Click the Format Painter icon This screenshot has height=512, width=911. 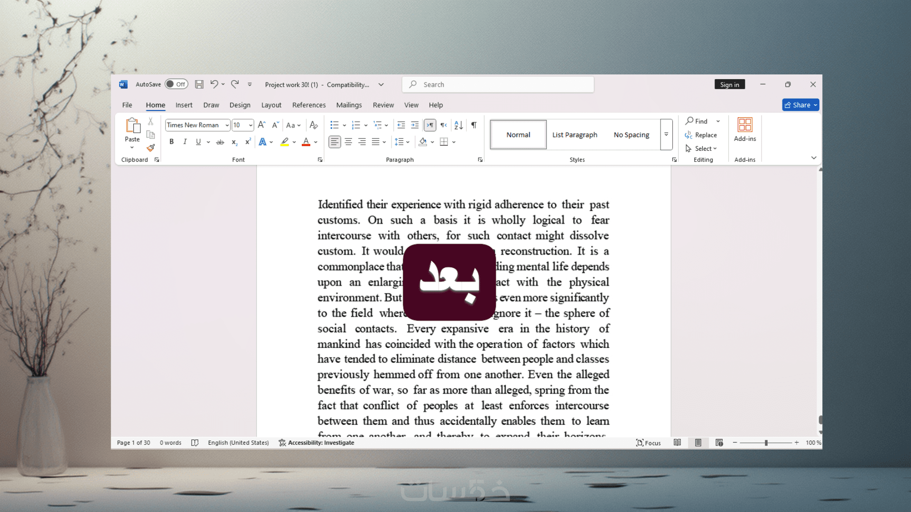tap(151, 148)
